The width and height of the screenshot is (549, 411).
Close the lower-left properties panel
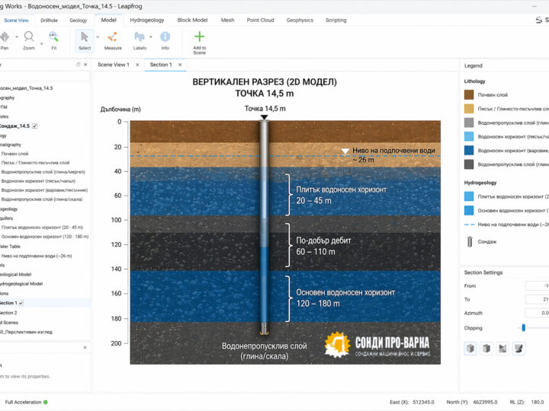(85, 347)
